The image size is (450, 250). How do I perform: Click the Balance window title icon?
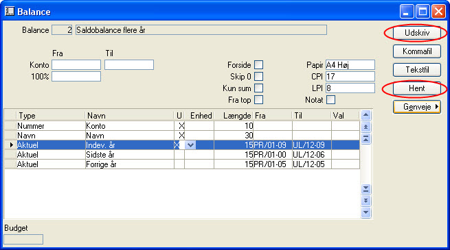point(10,12)
